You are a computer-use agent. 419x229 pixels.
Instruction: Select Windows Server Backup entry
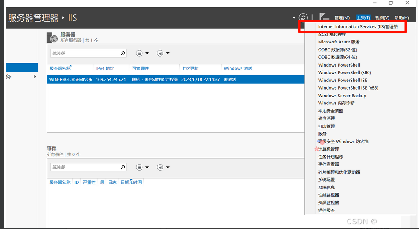pos(342,96)
